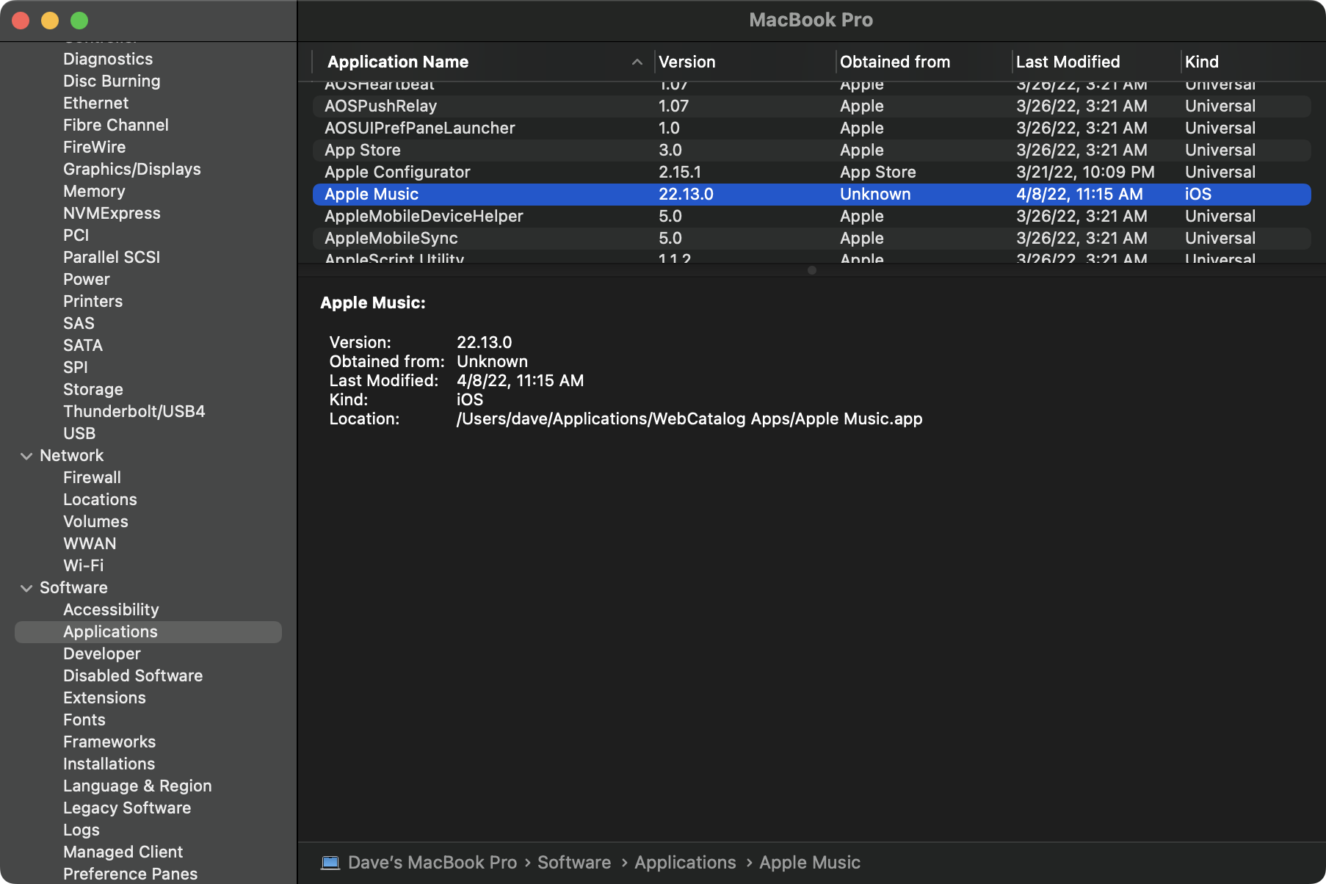Select SAS in the sidebar
1326x884 pixels.
(79, 323)
